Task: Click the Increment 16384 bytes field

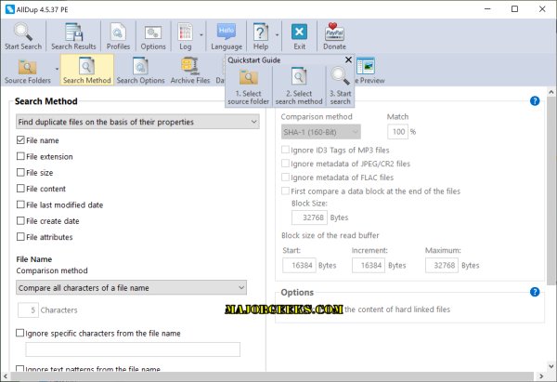Action: tap(369, 265)
